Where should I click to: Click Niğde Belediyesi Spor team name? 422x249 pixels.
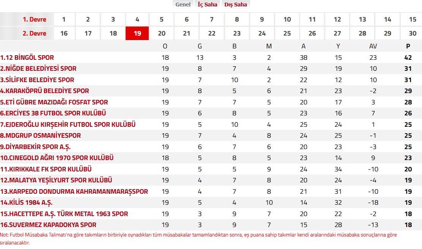(38, 68)
